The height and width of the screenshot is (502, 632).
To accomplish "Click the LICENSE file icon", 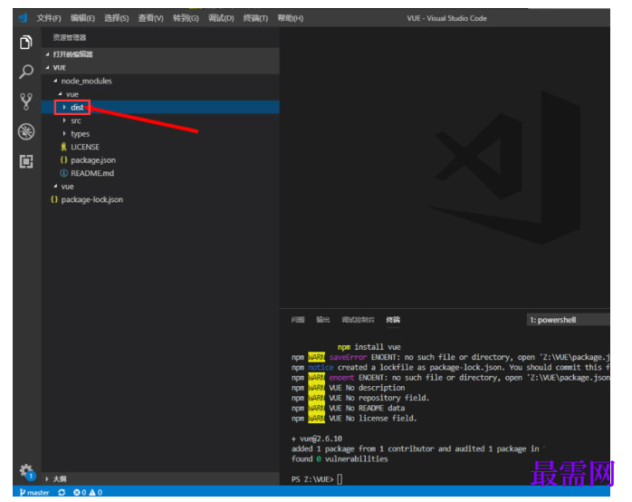I will [63, 147].
